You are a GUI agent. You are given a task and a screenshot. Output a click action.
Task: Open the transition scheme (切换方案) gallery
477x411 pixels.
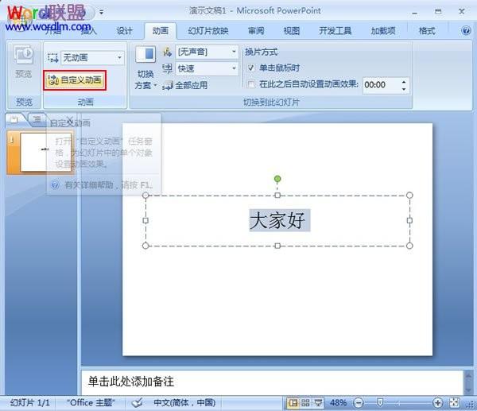145,68
